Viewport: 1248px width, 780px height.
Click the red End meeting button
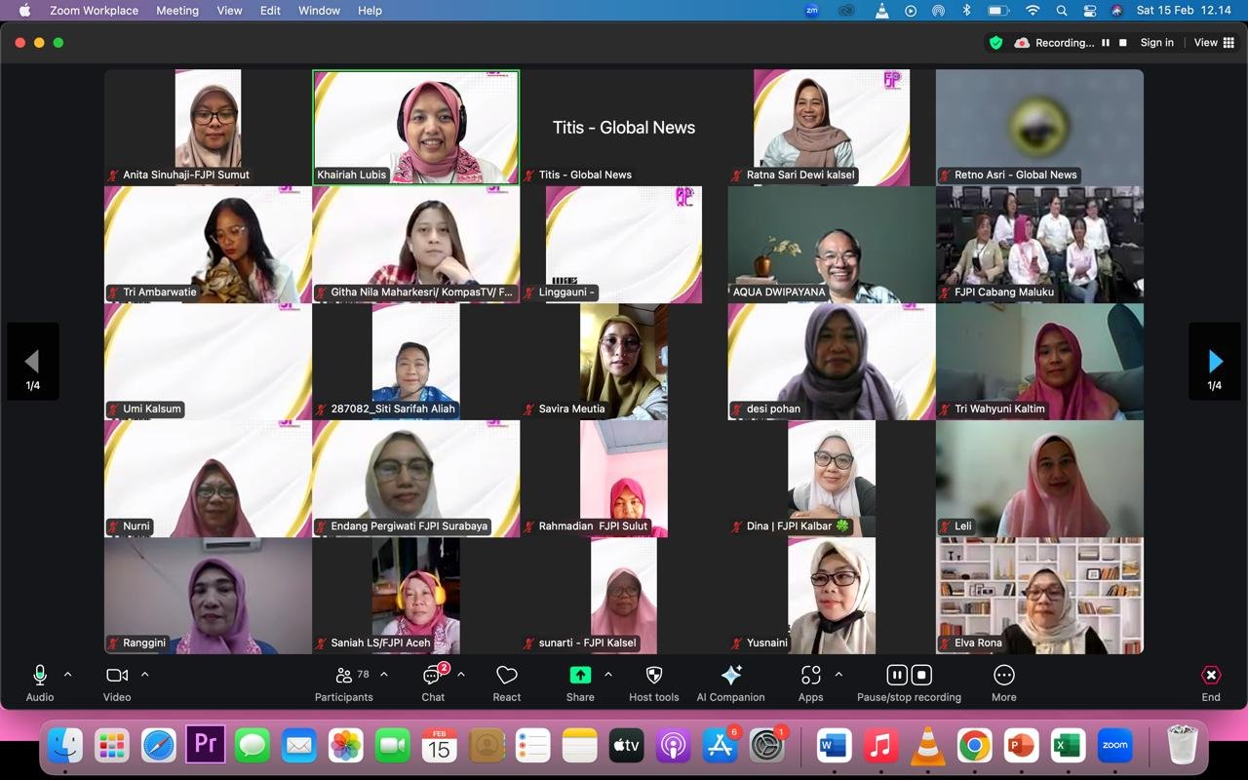coord(1211,682)
